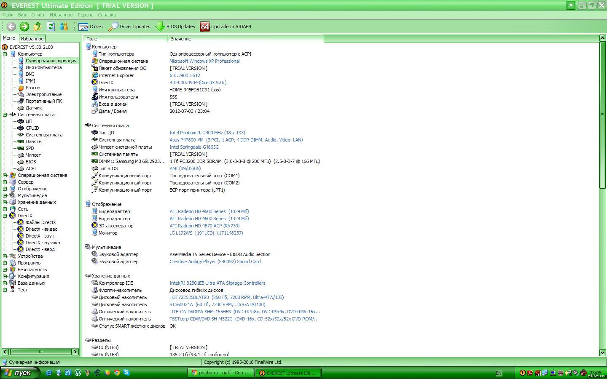Click the EN language indicator
607x379 pixels.
(x=499, y=373)
